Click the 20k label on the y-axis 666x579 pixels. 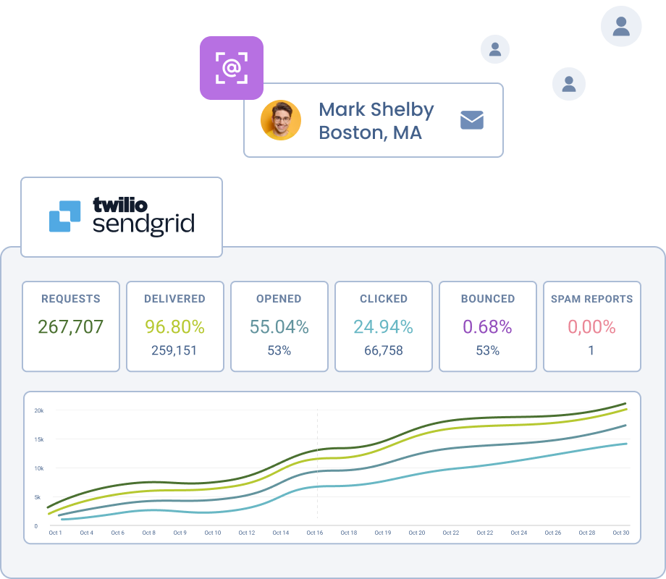pos(39,410)
